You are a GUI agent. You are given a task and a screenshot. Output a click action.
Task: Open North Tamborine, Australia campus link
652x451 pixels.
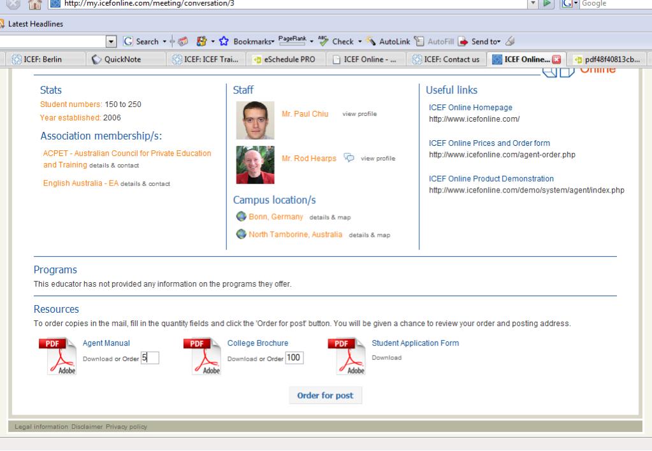click(296, 234)
